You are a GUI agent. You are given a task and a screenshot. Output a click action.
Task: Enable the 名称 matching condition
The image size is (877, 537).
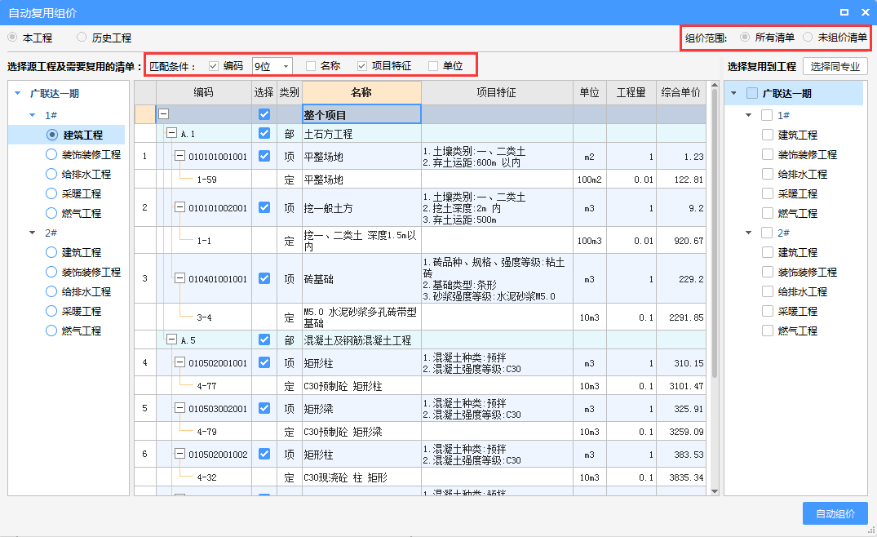coord(310,64)
